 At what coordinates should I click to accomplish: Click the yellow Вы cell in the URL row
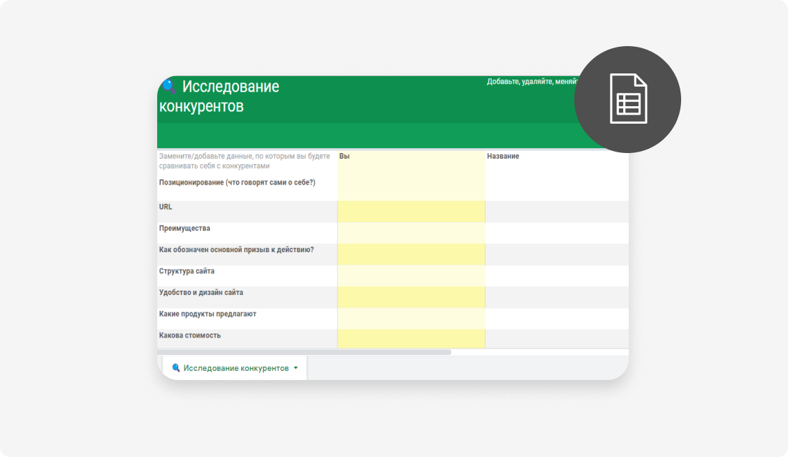[411, 212]
